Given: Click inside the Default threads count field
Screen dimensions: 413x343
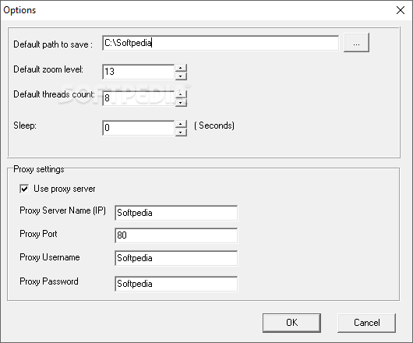Looking at the screenshot, I should 138,98.
